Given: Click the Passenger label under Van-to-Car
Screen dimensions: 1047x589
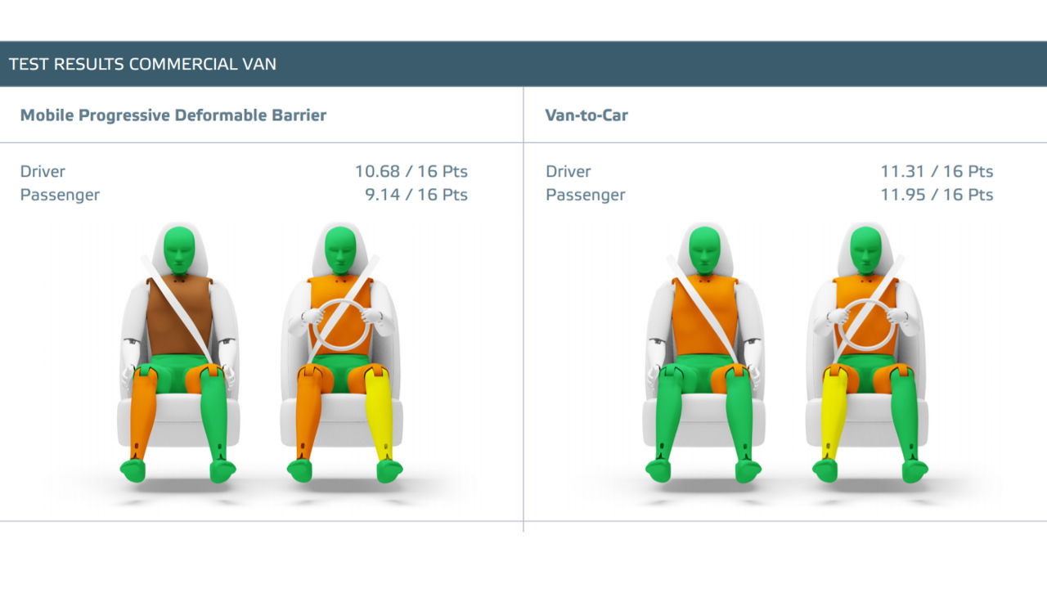Looking at the screenshot, I should [585, 195].
